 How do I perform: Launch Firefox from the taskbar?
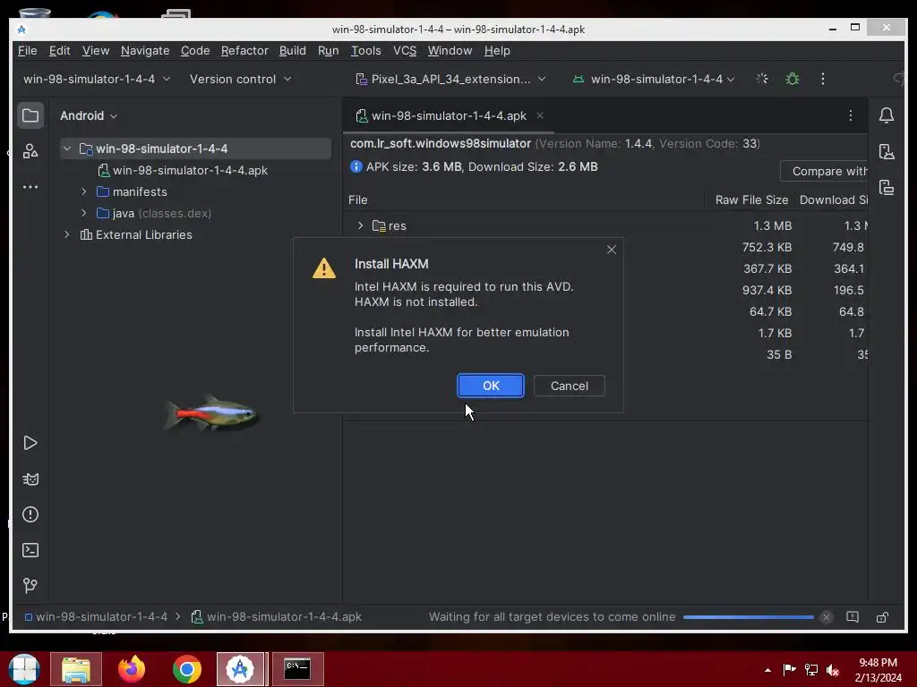point(132,669)
